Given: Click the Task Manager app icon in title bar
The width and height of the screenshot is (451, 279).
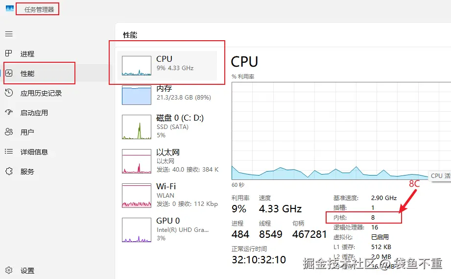Looking at the screenshot, I should (9, 9).
